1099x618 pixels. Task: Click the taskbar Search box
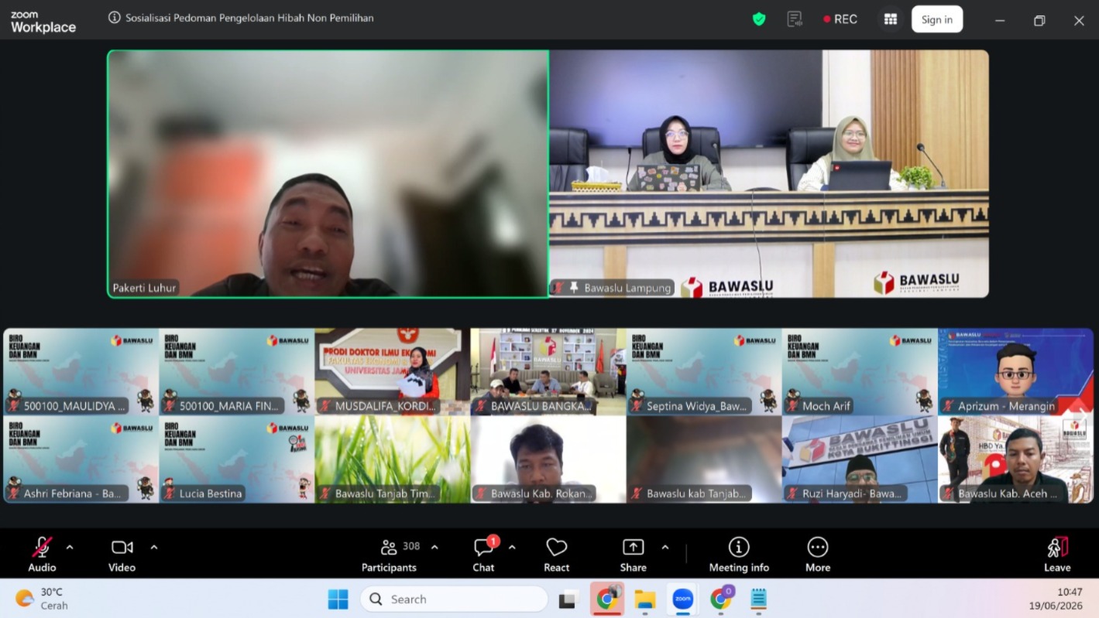[x=454, y=599]
